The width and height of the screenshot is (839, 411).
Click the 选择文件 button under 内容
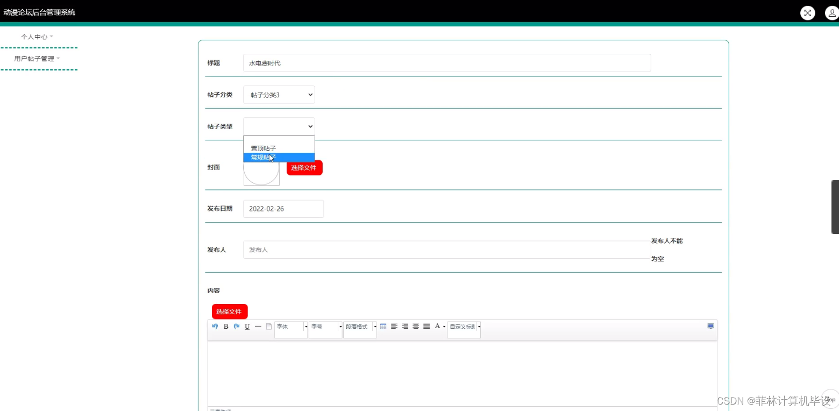pos(230,311)
